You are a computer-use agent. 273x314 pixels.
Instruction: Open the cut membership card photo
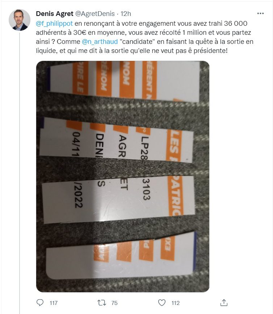tap(123, 177)
